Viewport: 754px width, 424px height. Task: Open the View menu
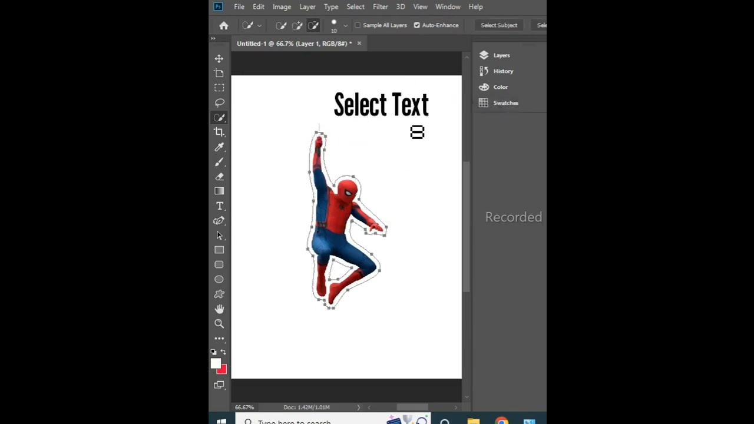[x=420, y=6]
